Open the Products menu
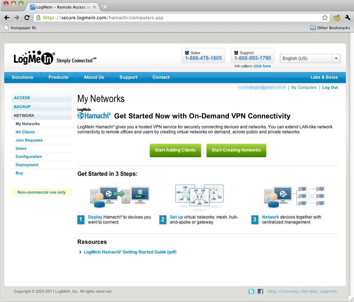 coord(58,77)
